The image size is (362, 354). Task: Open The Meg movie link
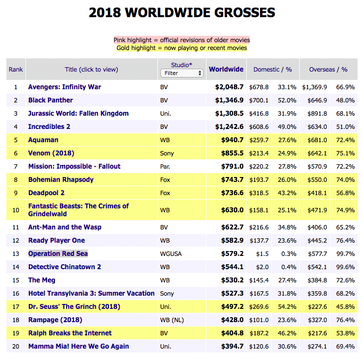42,280
